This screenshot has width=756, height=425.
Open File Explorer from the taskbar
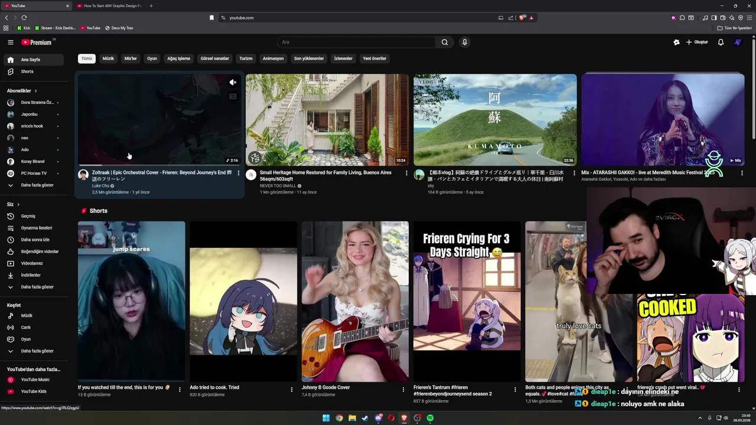[x=352, y=418]
